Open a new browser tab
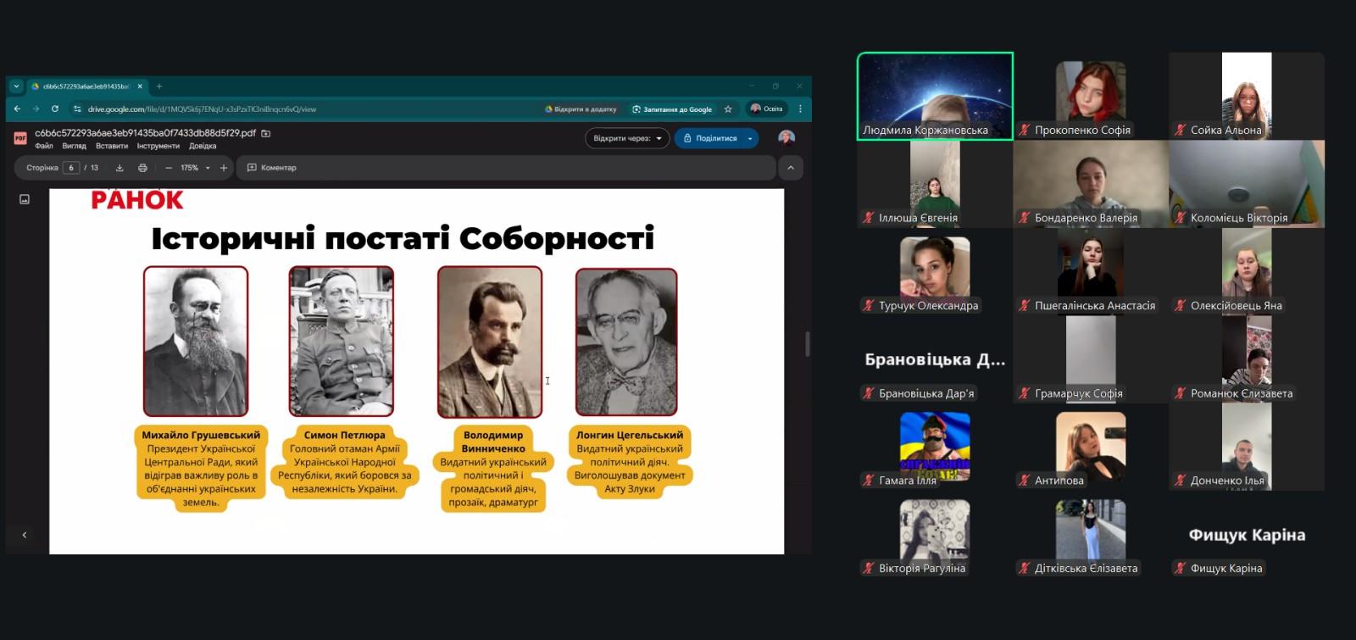This screenshot has height=640, width=1356. coord(158,86)
